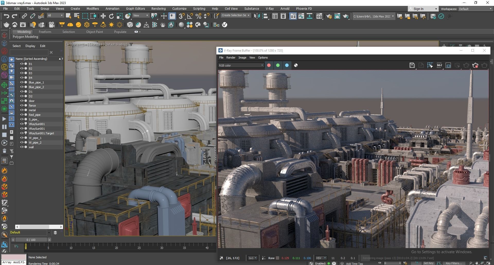494x265 pixels.
Task: Hide the Blue_pipe_1 object eye icon
Action: tap(22, 82)
